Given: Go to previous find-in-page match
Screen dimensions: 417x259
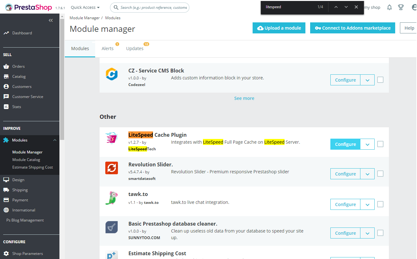Looking at the screenshot, I should click(x=336, y=7).
